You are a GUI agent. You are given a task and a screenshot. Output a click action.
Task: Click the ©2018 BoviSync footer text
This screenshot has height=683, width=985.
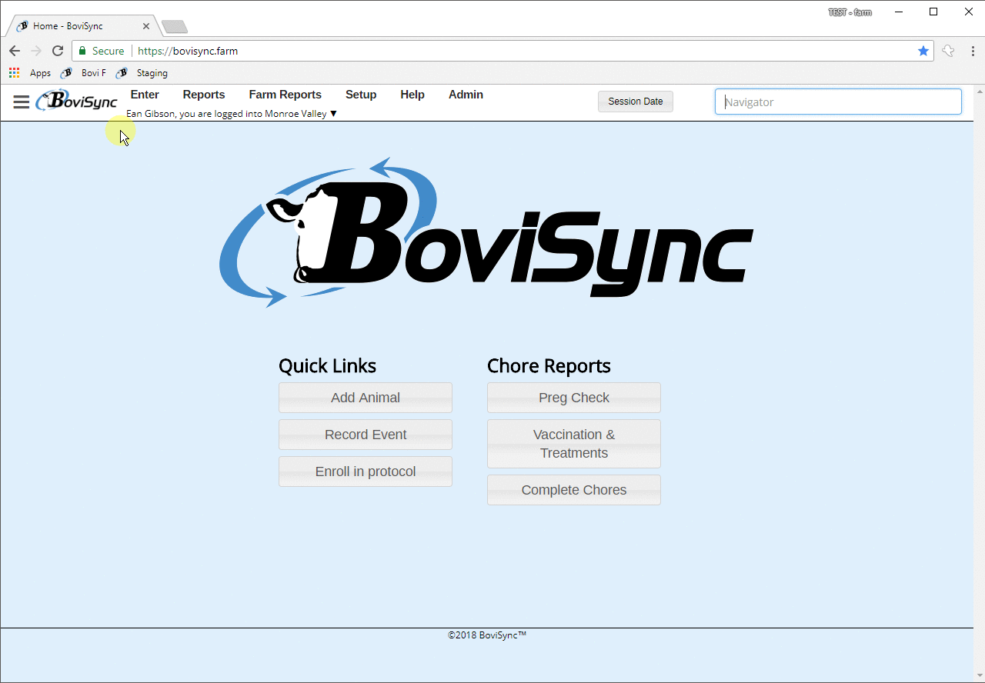click(x=487, y=635)
